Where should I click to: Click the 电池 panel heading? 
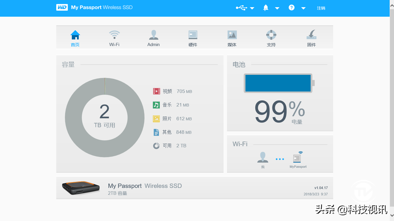(239, 64)
